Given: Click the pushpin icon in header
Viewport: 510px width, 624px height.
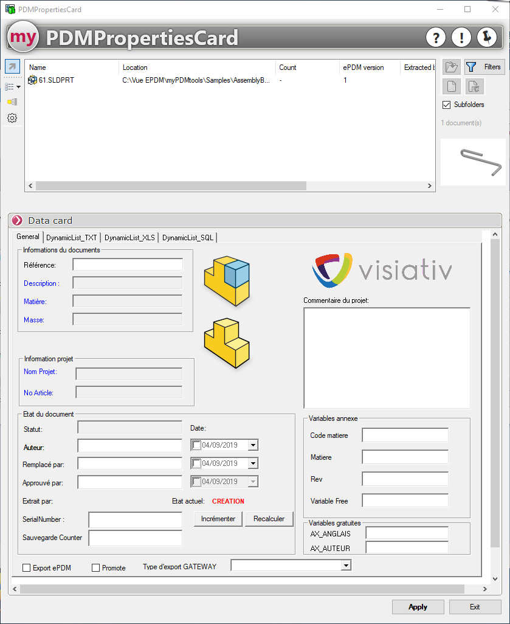Looking at the screenshot, I should 487,38.
